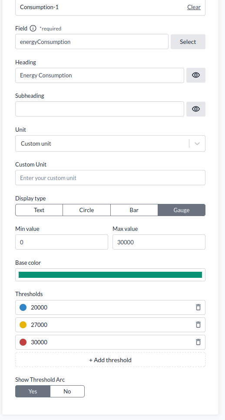
Task: Click the Clear link for Consumption-1
Action: point(194,7)
